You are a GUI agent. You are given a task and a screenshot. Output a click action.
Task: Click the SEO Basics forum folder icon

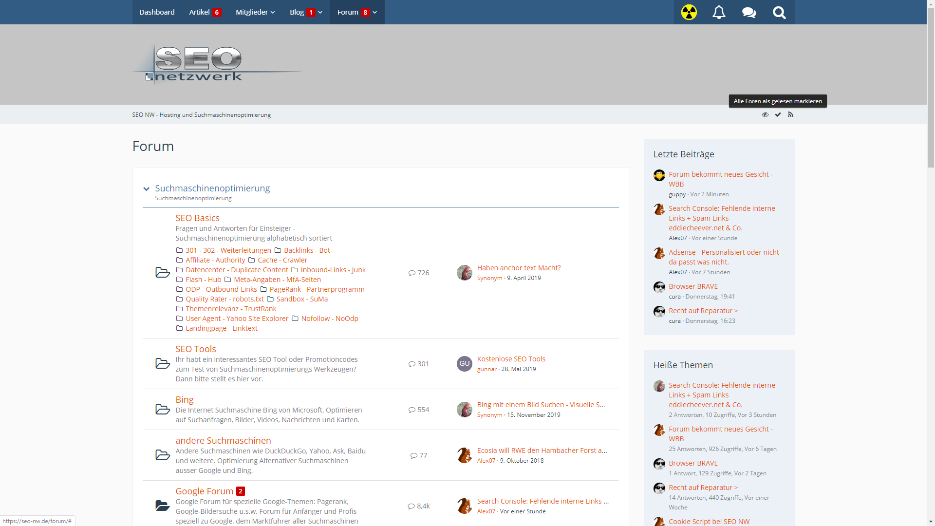(x=162, y=272)
